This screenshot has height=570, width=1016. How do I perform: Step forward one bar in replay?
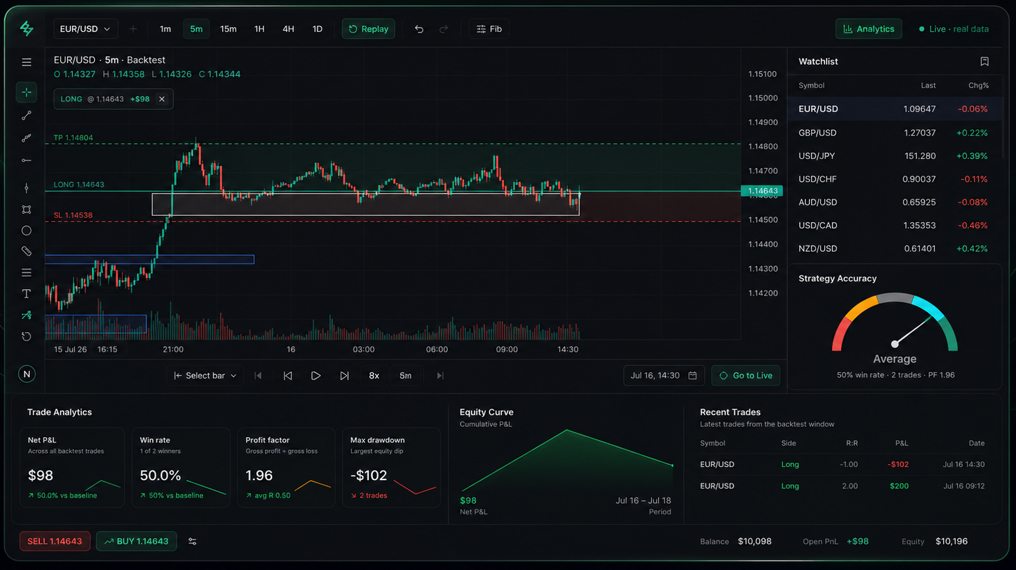click(x=344, y=376)
